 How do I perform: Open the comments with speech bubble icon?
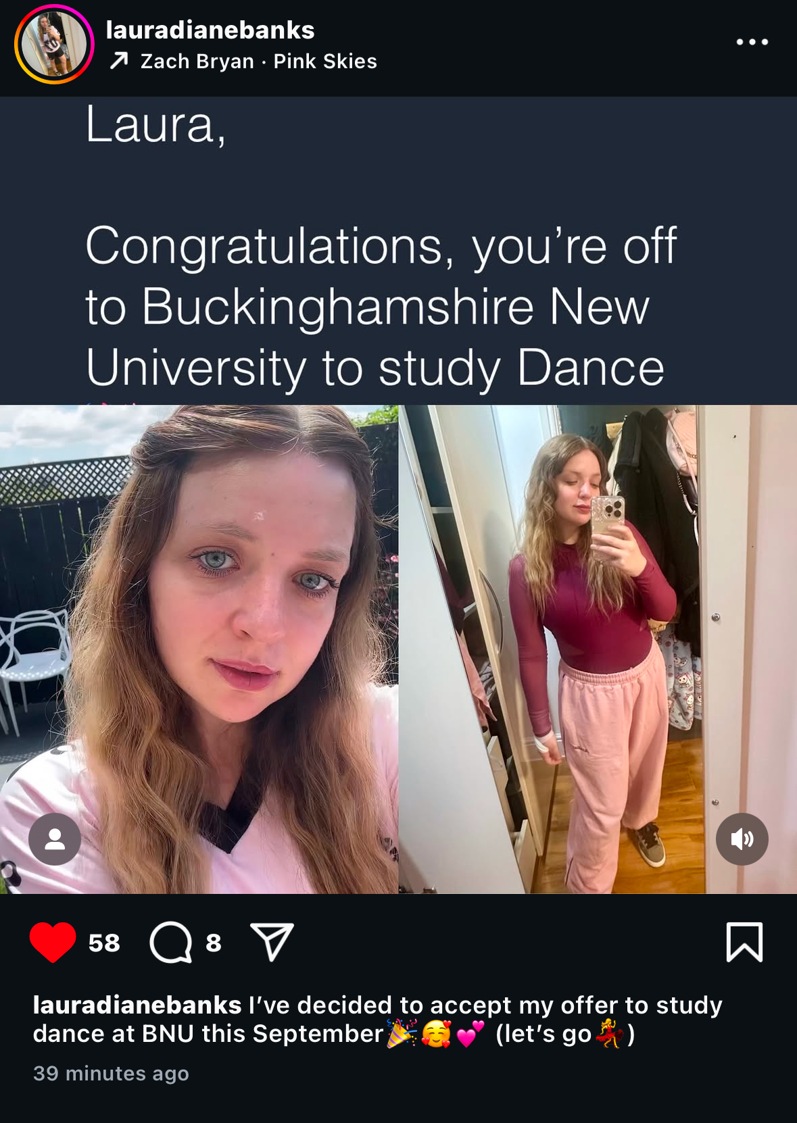tap(171, 942)
